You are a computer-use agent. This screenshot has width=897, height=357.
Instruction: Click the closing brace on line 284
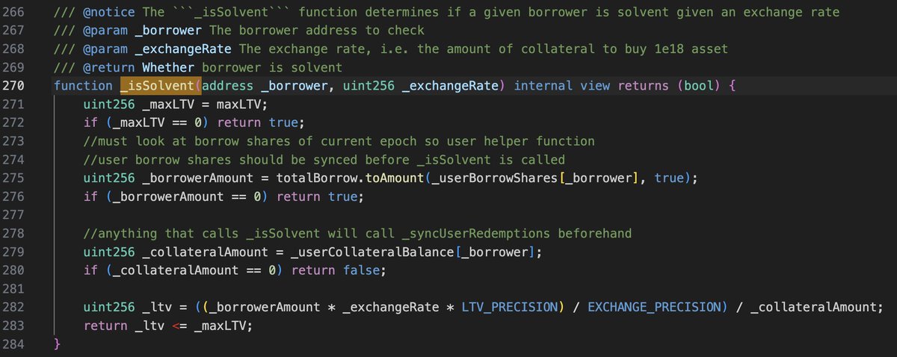coord(57,344)
